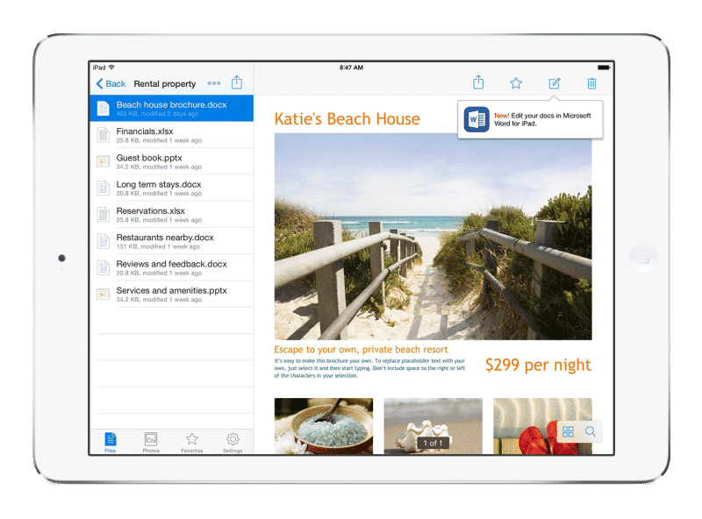Tap the share icon in the sidebar header

coord(237,82)
